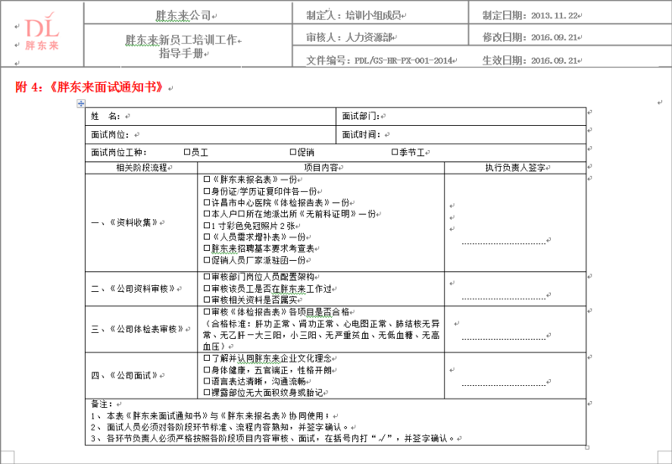
Task: Check the 胖东来招聘基本要求考查表 box
Action: click(x=207, y=248)
